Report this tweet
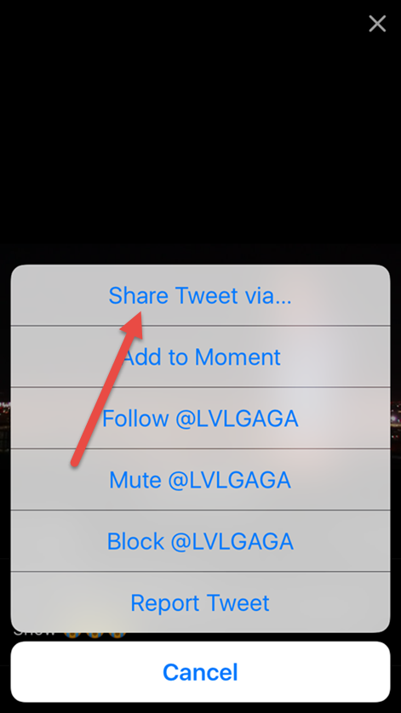 pos(200,602)
